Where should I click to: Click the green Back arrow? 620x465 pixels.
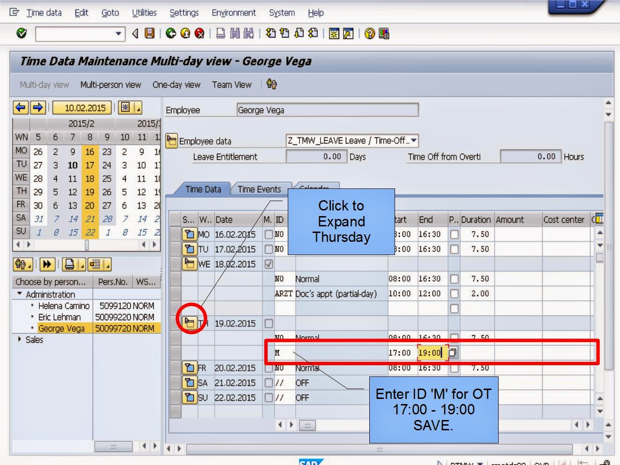[x=170, y=33]
